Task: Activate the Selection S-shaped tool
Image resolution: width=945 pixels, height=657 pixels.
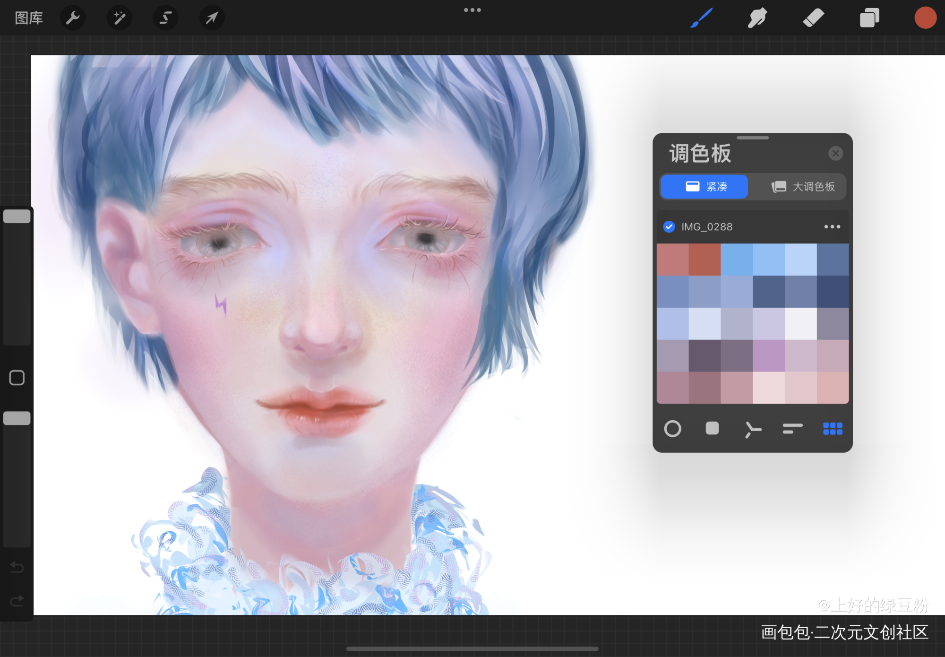Action: click(165, 18)
